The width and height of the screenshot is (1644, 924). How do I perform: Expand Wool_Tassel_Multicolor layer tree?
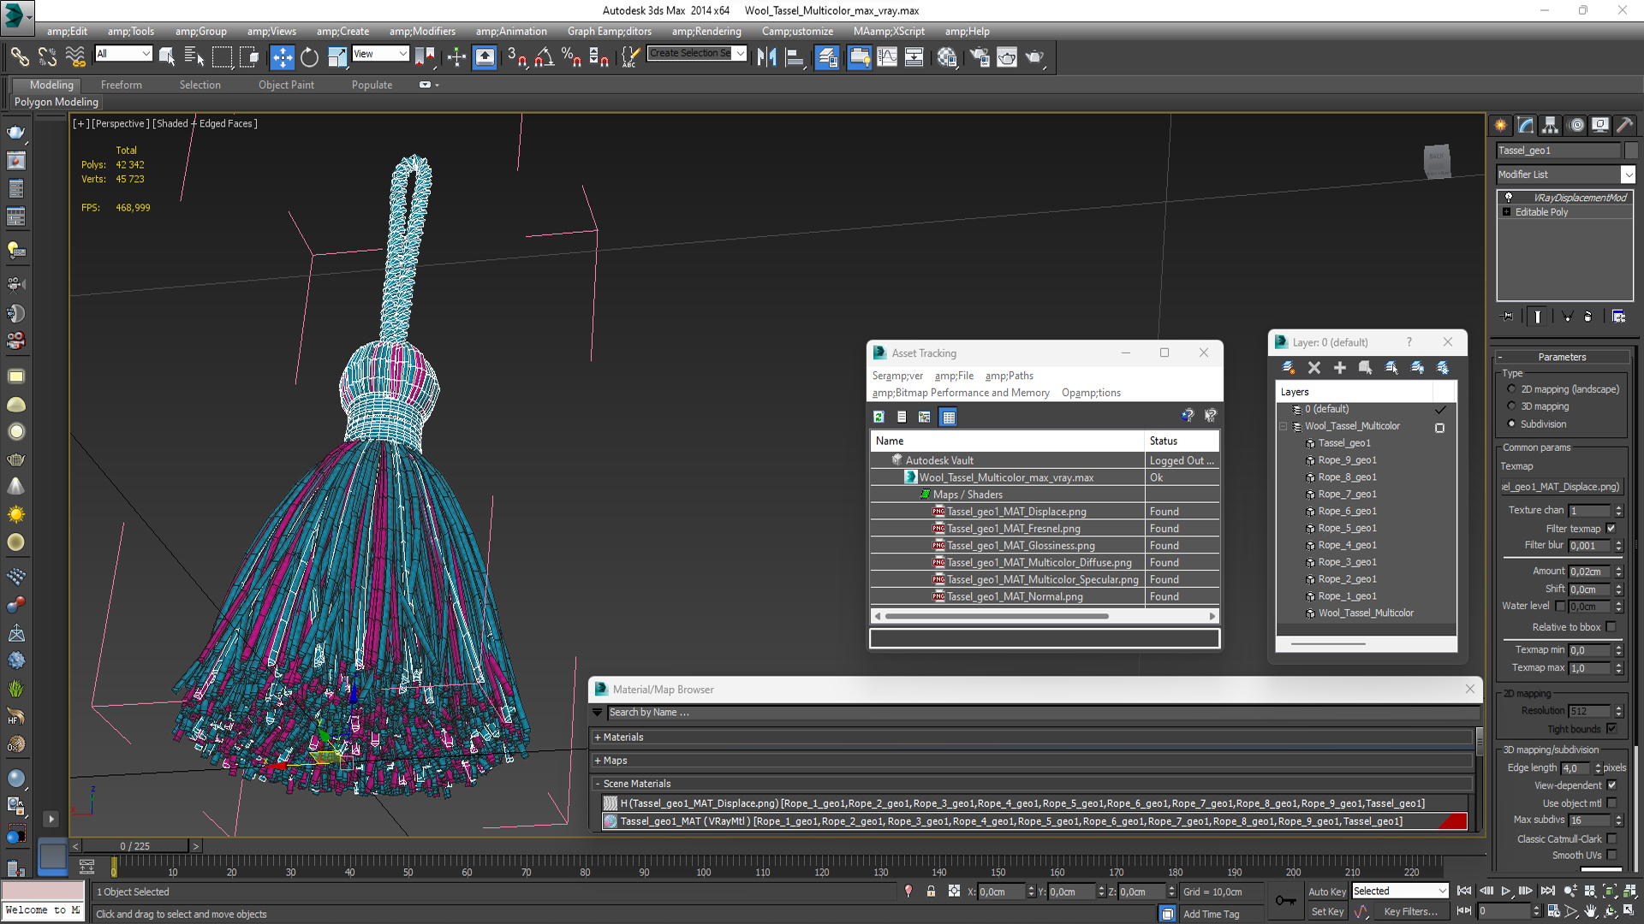pos(1284,425)
